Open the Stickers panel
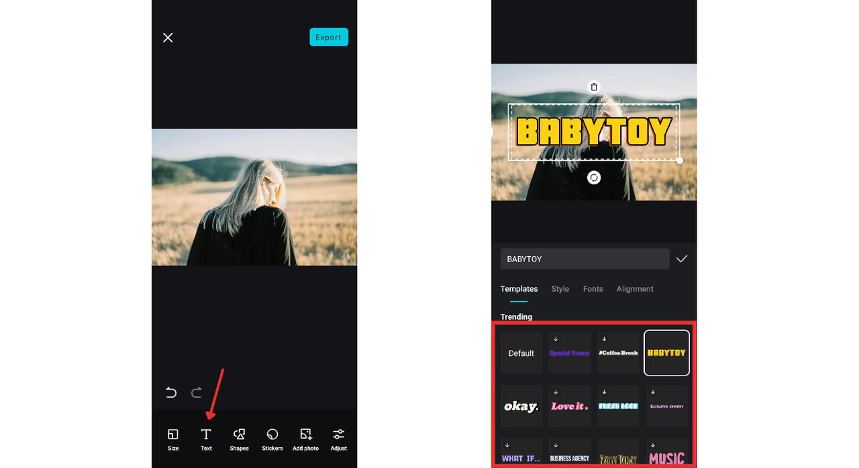Image resolution: width=859 pixels, height=468 pixels. 272,439
